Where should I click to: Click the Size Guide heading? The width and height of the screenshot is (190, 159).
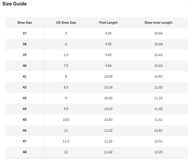coord(14,4)
